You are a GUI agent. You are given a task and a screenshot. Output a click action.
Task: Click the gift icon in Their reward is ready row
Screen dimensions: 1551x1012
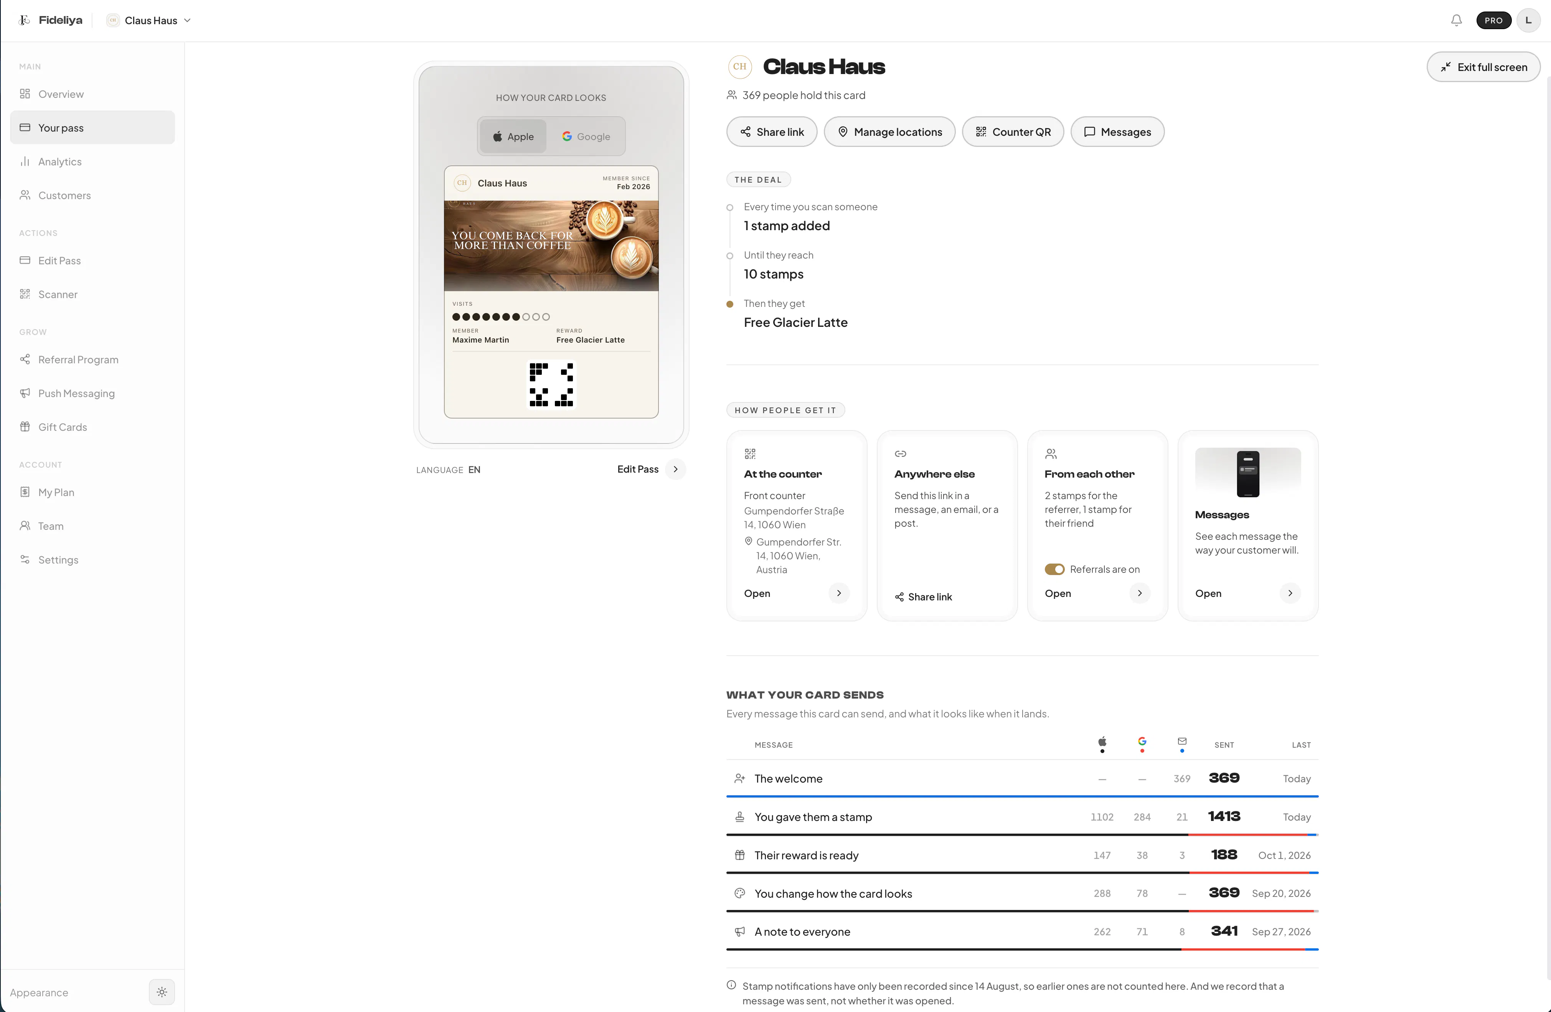tap(740, 855)
